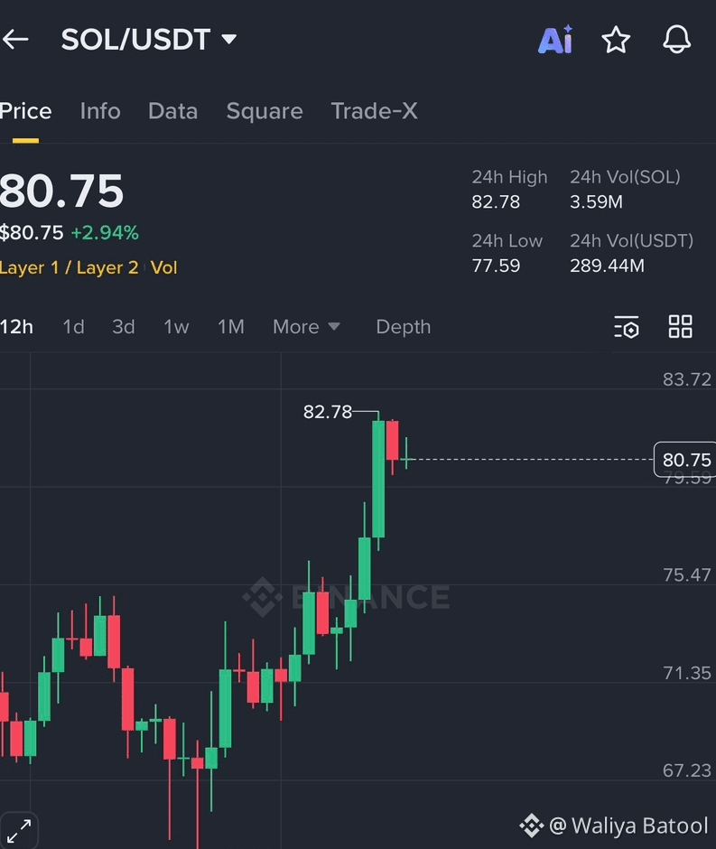716x849 pixels.
Task: Switch to the Info tab
Action: point(100,111)
